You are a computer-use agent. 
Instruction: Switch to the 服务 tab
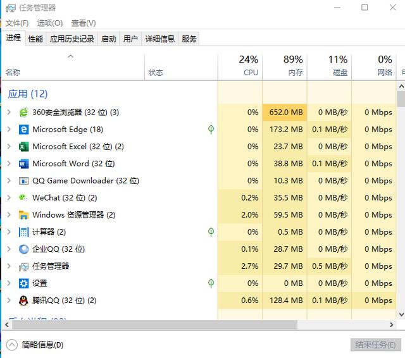click(189, 39)
